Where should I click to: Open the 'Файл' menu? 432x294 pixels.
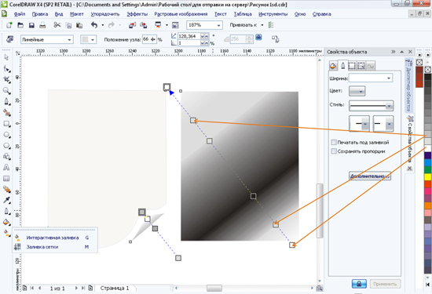click(x=20, y=14)
